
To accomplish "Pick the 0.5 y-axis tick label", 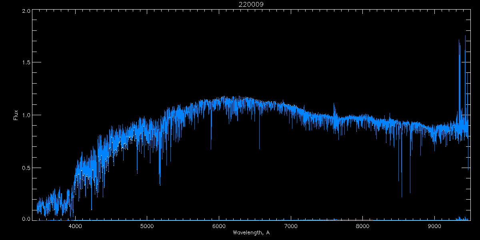I will 26,168.
